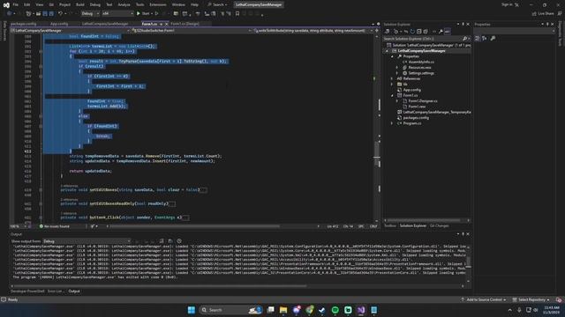The width and height of the screenshot is (565, 317).
Task: Open the File menu
Action: pos(16,4)
